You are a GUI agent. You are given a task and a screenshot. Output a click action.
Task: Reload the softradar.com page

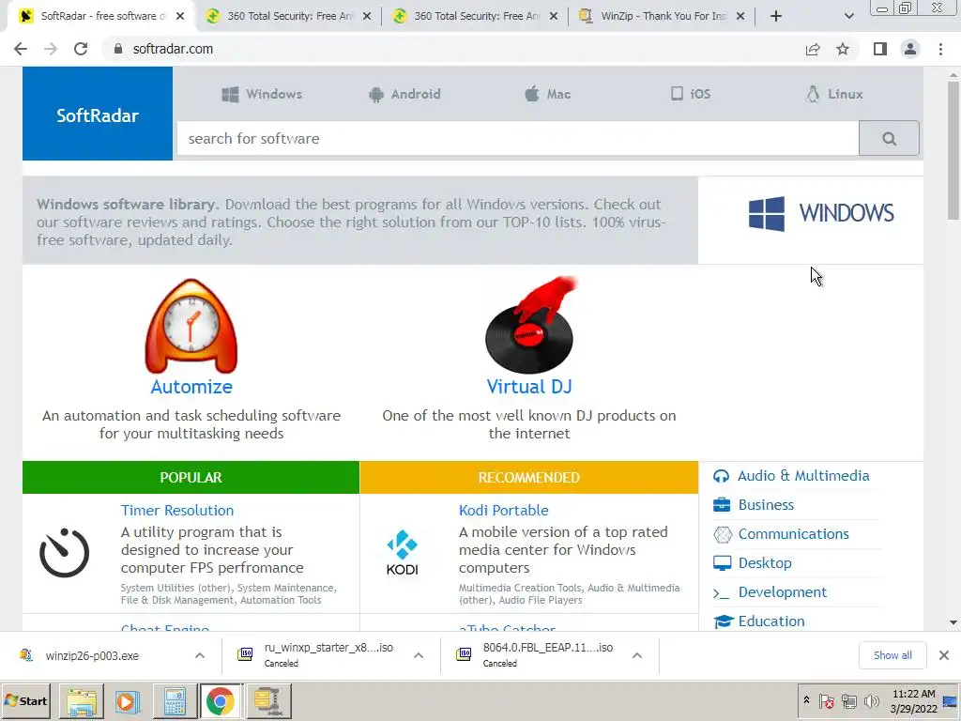pos(81,49)
